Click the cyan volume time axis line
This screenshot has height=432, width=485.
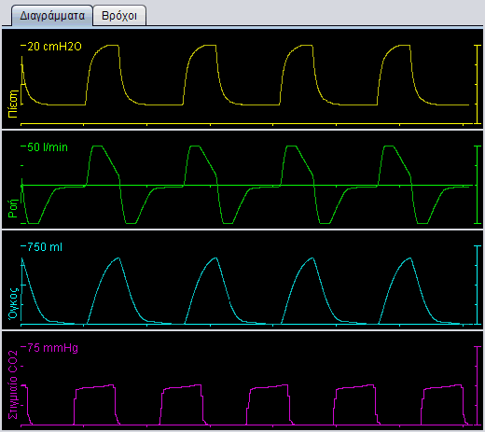247,325
